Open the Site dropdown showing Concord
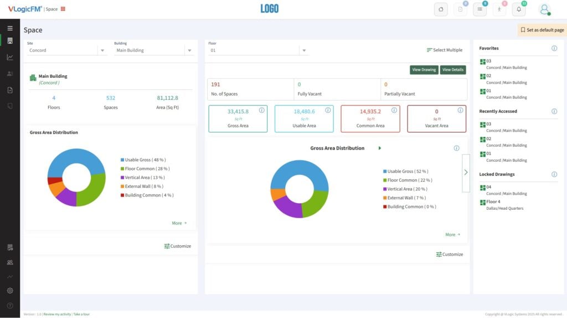567x318 pixels. pyautogui.click(x=66, y=50)
